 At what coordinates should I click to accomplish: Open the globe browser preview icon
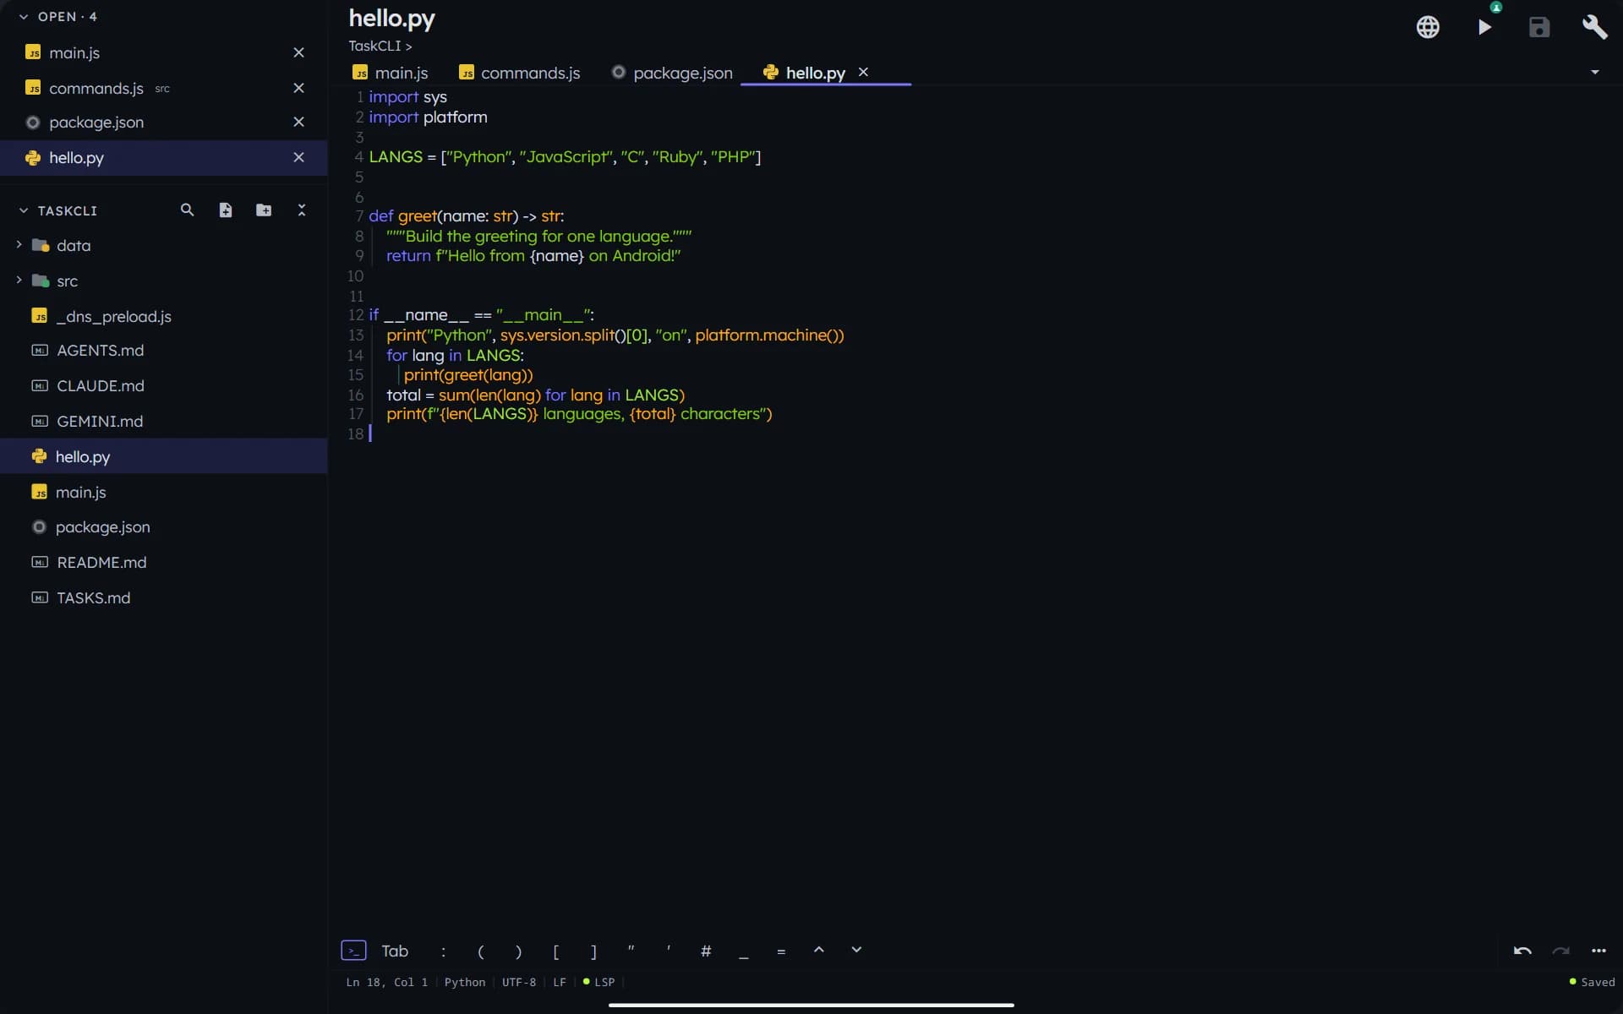[x=1428, y=27]
